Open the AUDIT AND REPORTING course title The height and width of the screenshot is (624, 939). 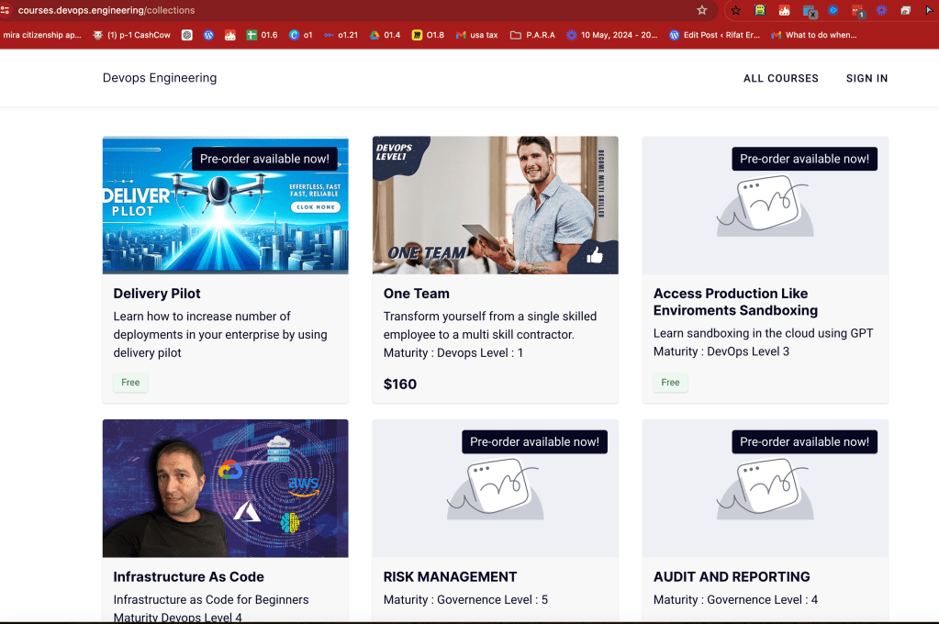pos(732,576)
